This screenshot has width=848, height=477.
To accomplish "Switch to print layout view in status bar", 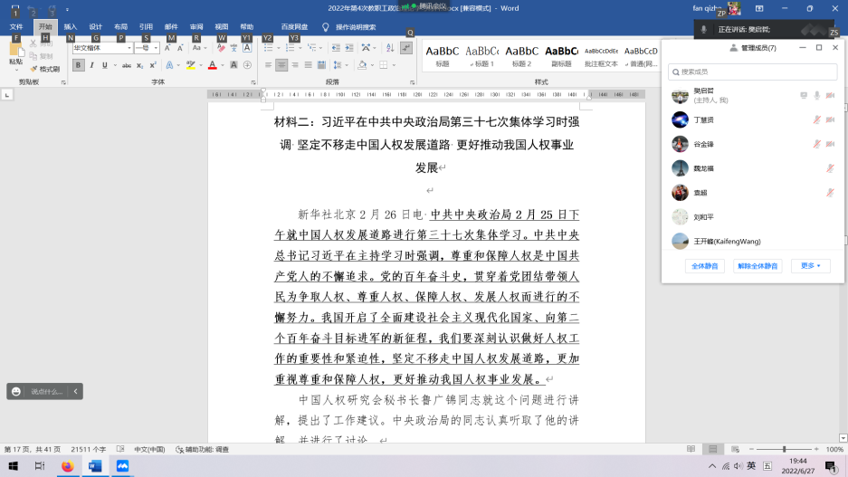I will pos(713,450).
